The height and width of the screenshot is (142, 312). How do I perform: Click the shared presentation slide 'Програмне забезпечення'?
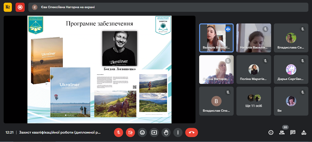(99, 69)
